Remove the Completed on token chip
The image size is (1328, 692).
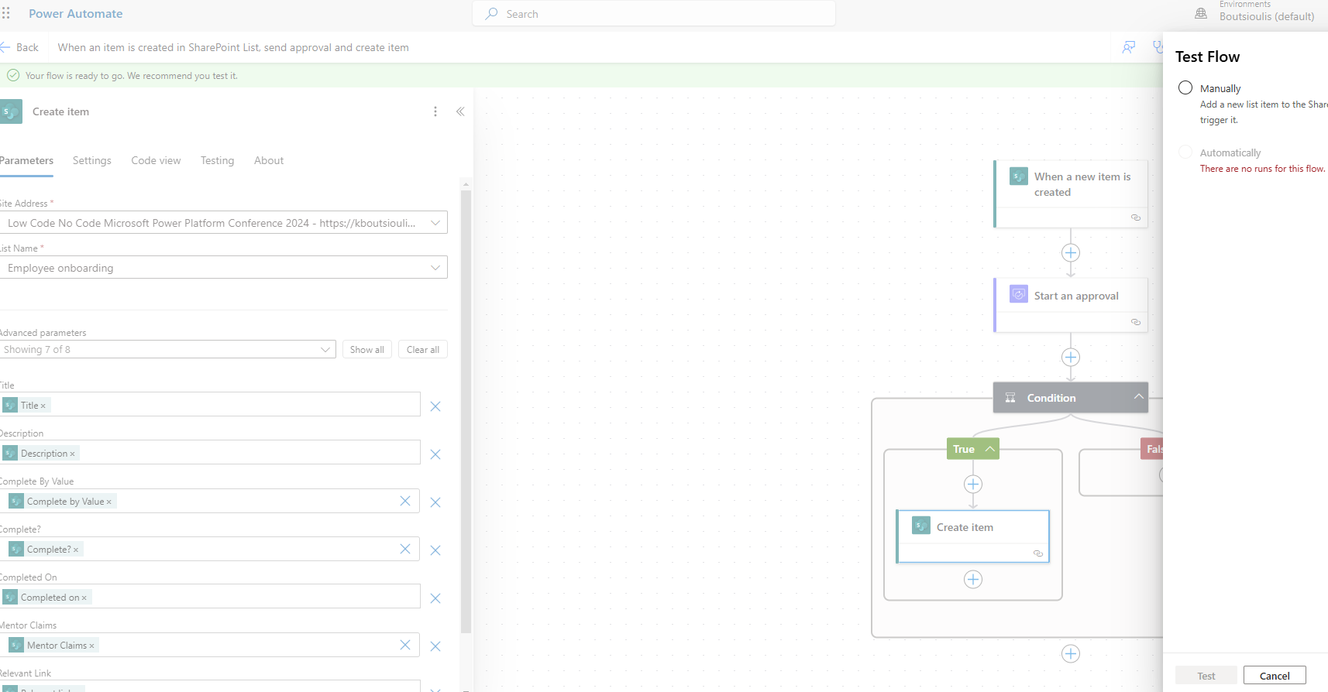click(84, 598)
